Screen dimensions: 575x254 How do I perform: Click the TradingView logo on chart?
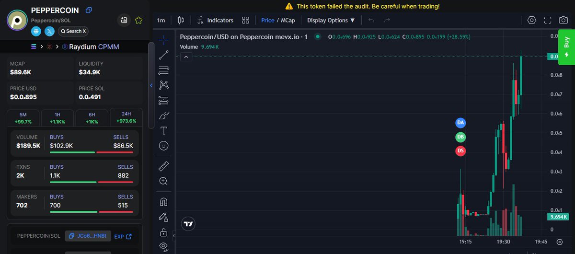click(x=189, y=223)
